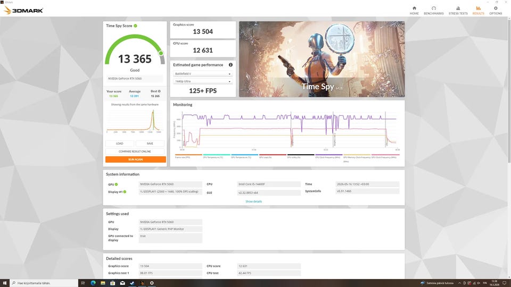The height and width of the screenshot is (287, 511).
Task: Click the Windows taskbar search box
Action: click(x=44, y=283)
